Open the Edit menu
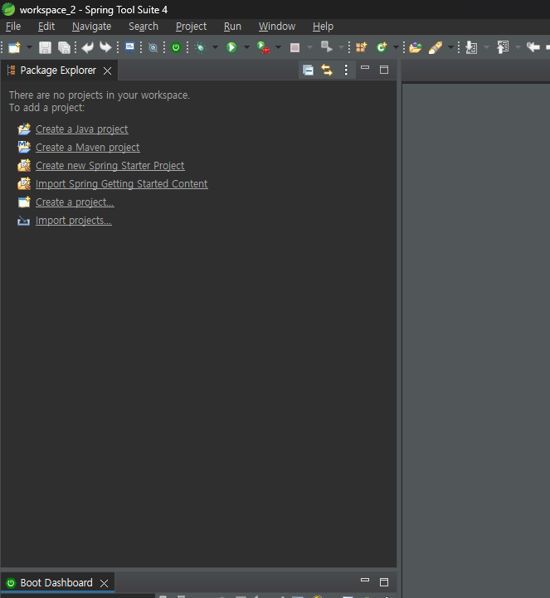Image resolution: width=550 pixels, height=598 pixels. click(x=46, y=27)
